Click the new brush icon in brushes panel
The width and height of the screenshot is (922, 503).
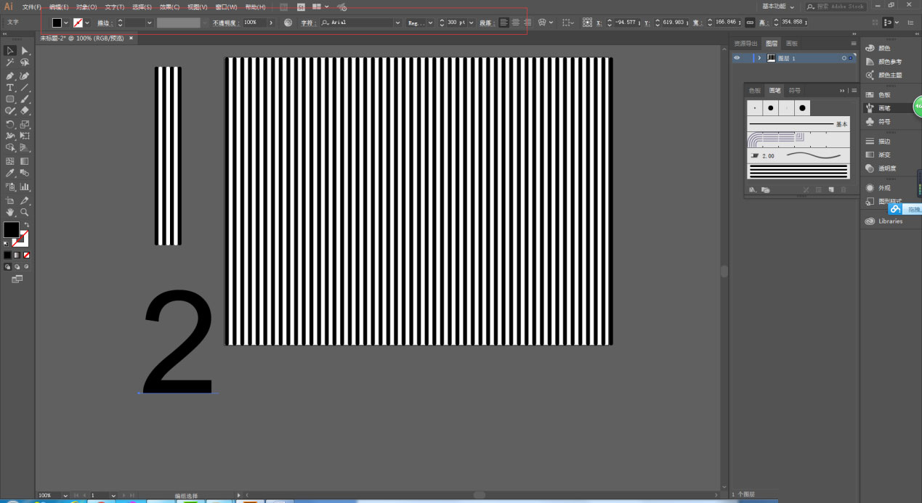point(830,189)
